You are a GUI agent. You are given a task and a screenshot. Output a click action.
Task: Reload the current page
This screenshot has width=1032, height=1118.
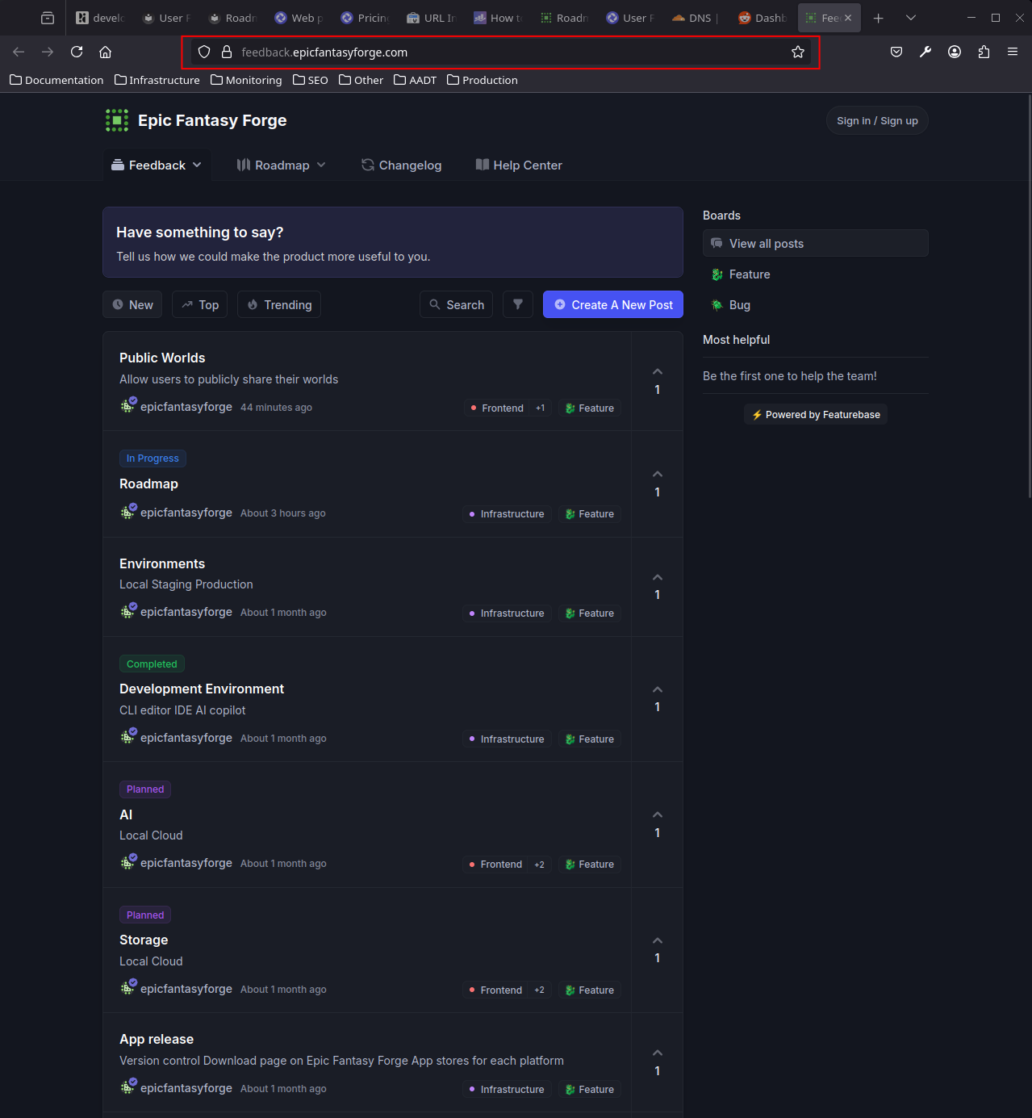[x=77, y=52]
